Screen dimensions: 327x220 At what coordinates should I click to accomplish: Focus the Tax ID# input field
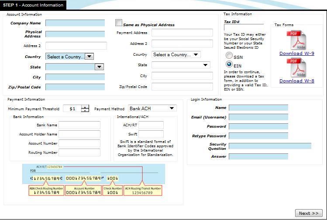244,27
